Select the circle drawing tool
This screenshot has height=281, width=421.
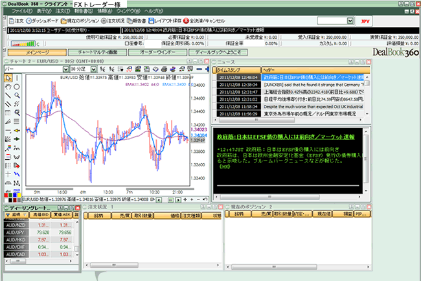tap(17, 87)
